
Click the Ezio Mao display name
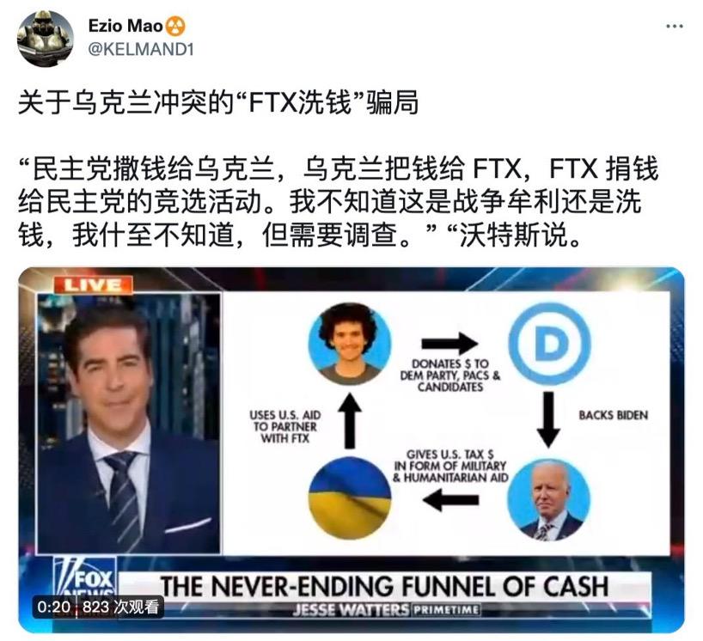pos(125,26)
